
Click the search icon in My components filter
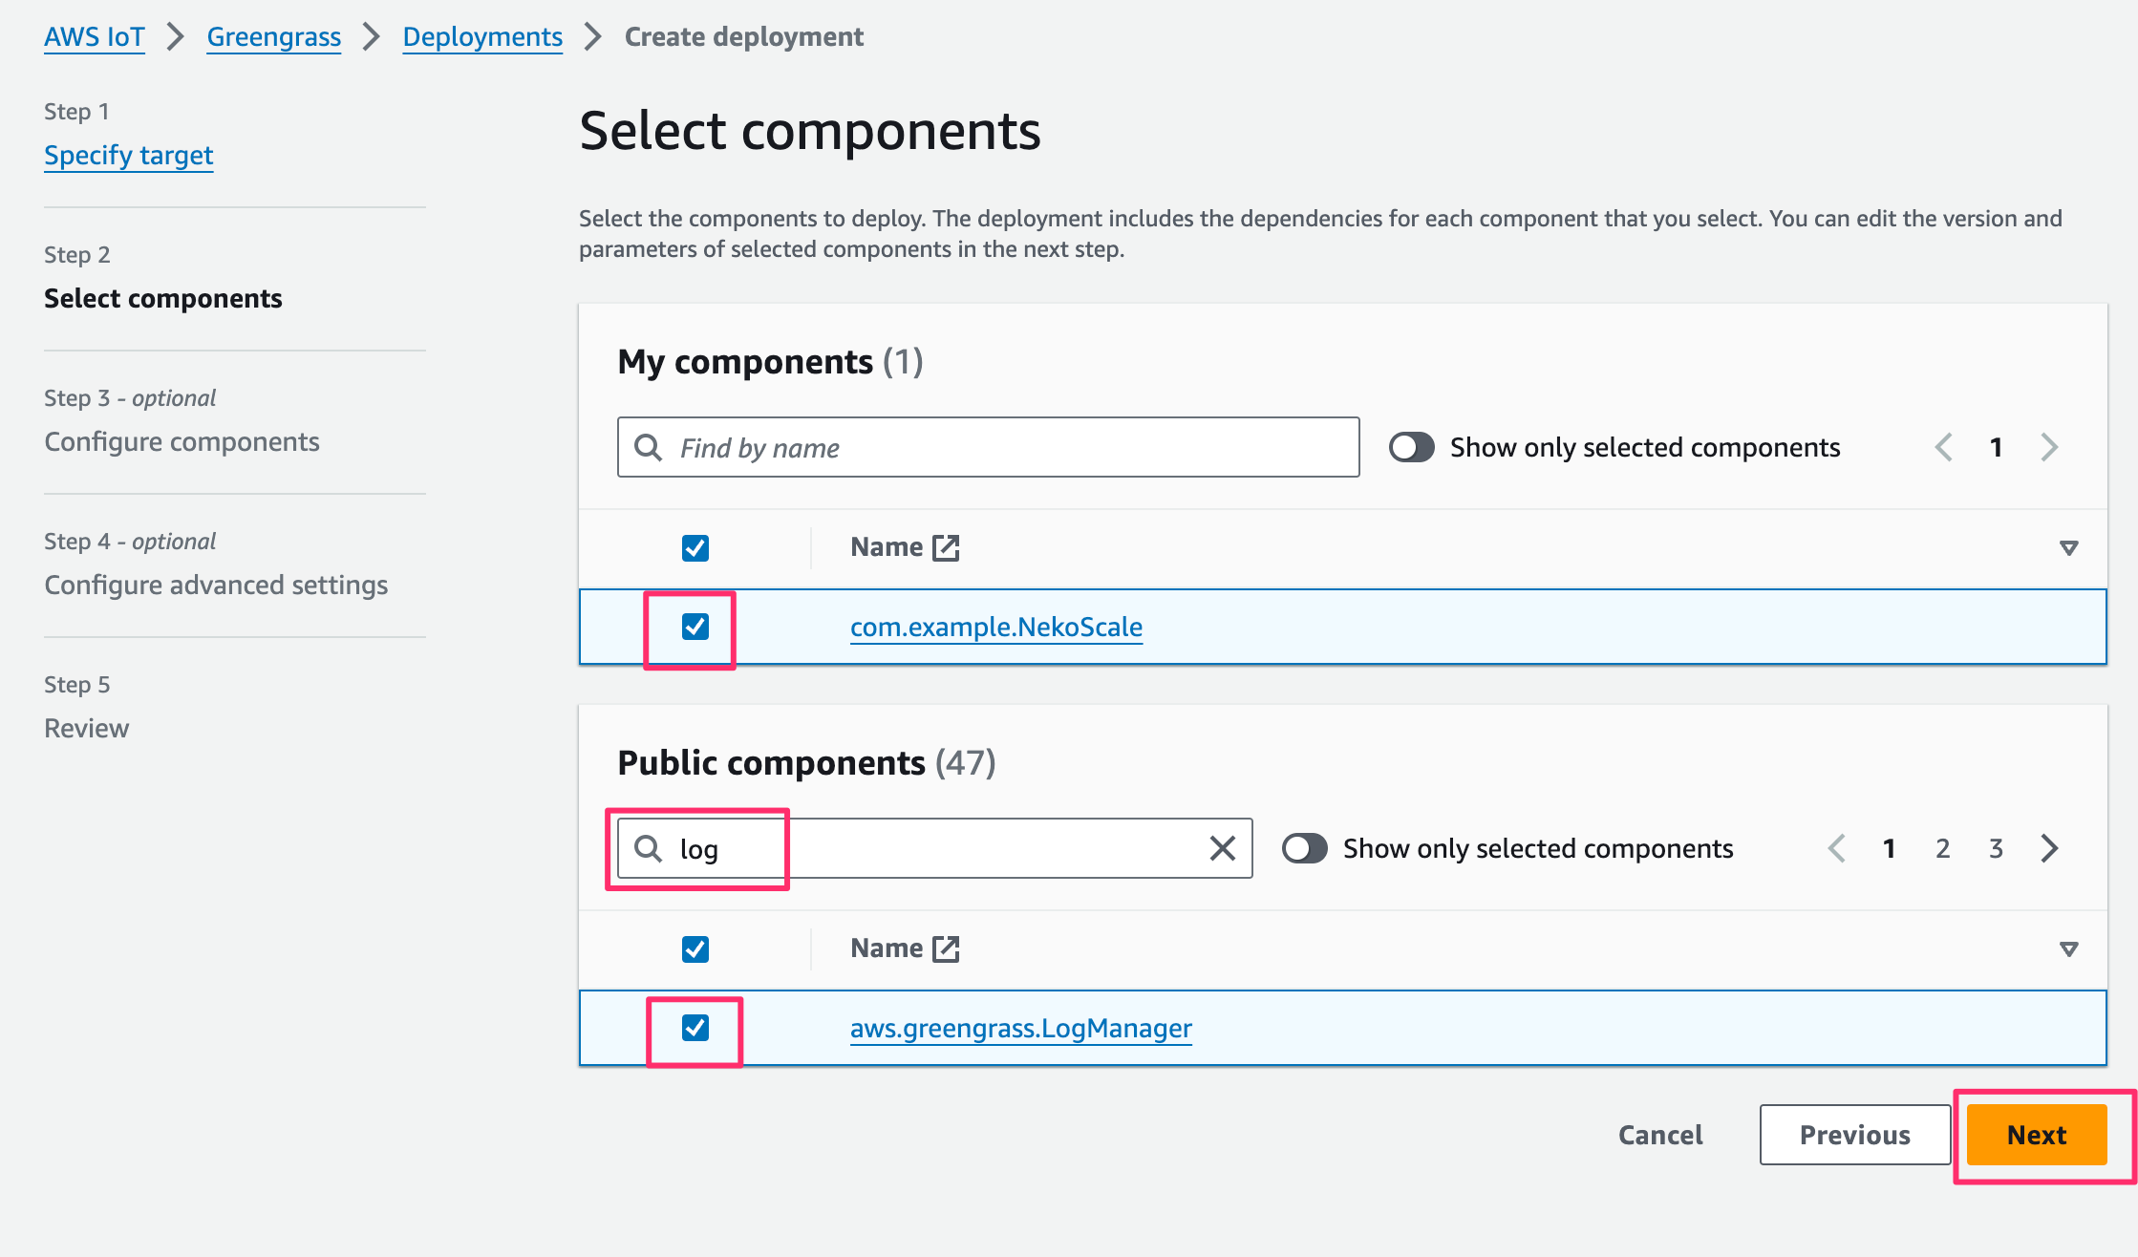(649, 447)
